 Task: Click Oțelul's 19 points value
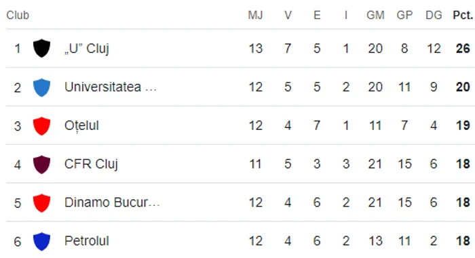463,125
